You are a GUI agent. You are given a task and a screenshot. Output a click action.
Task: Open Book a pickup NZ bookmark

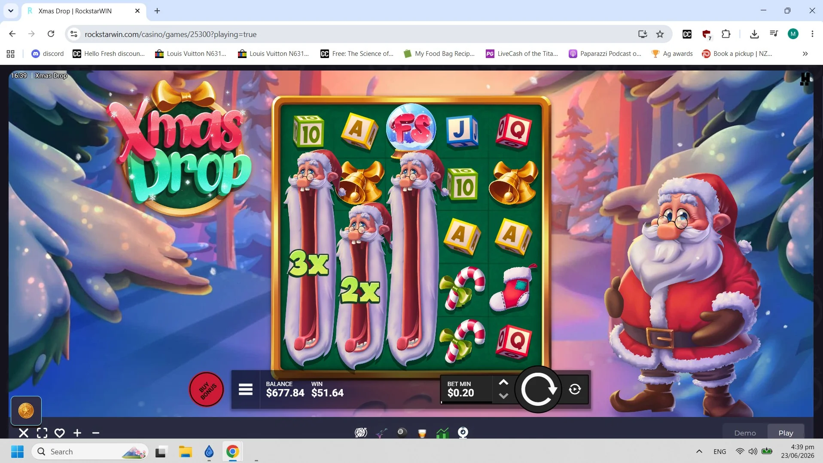tap(737, 54)
